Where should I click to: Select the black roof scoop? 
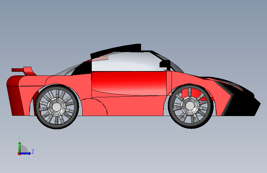pos(116,50)
